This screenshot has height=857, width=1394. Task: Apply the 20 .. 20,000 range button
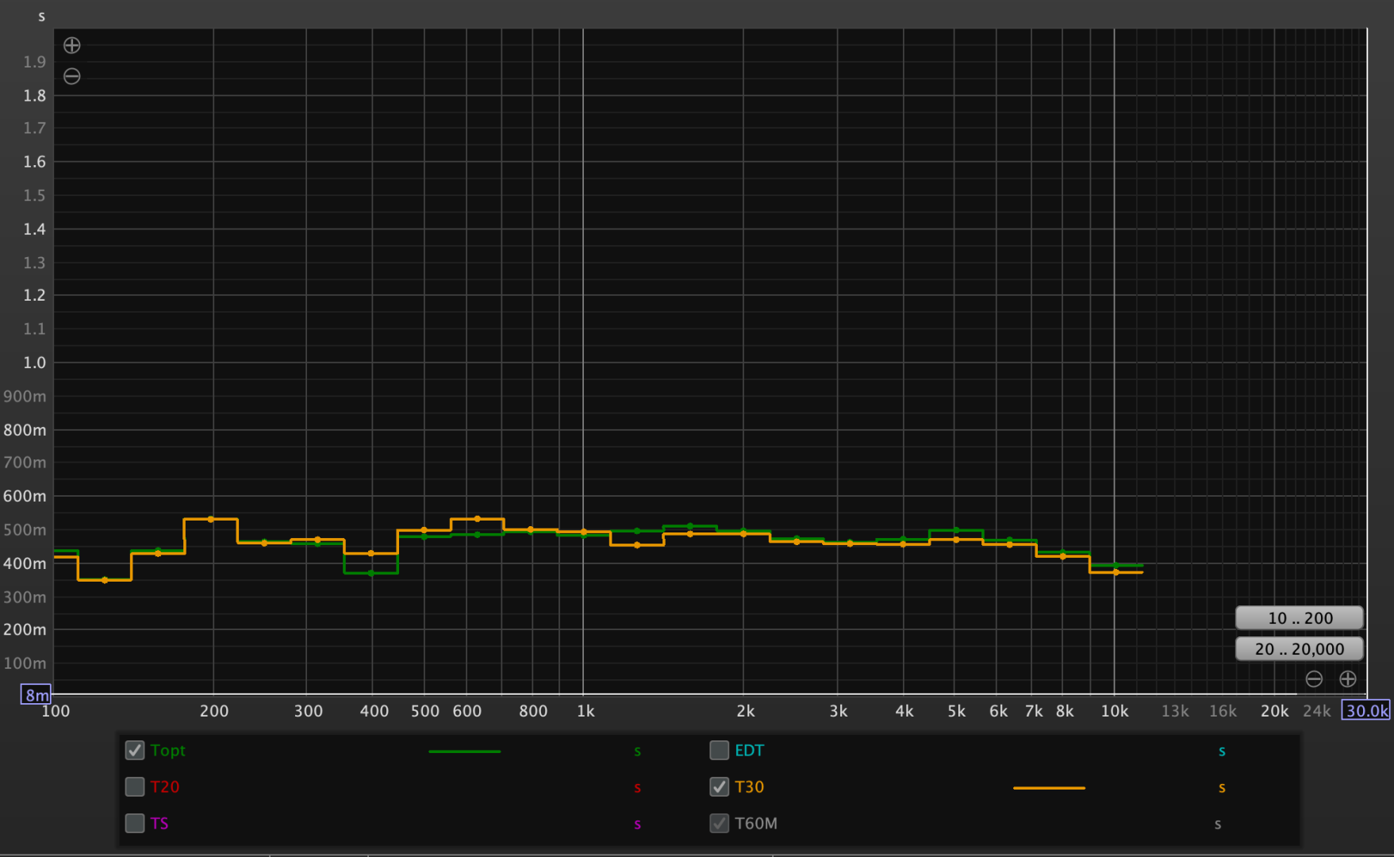click(1300, 649)
